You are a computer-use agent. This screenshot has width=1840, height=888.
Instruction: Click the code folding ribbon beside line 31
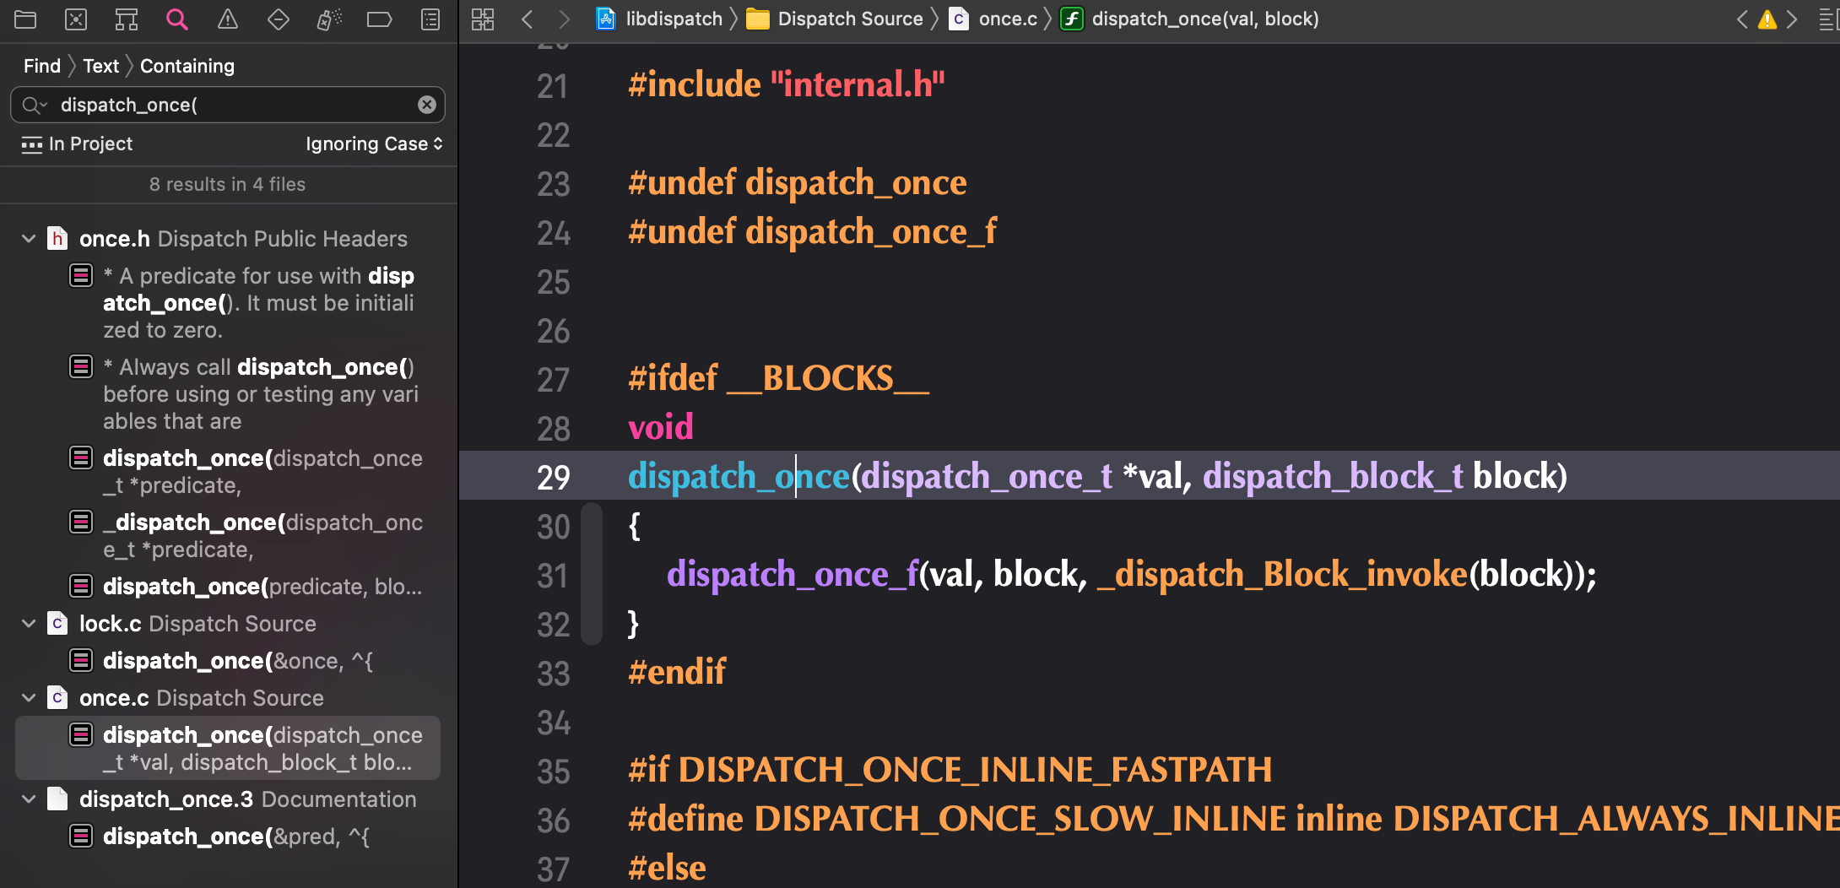click(x=593, y=576)
